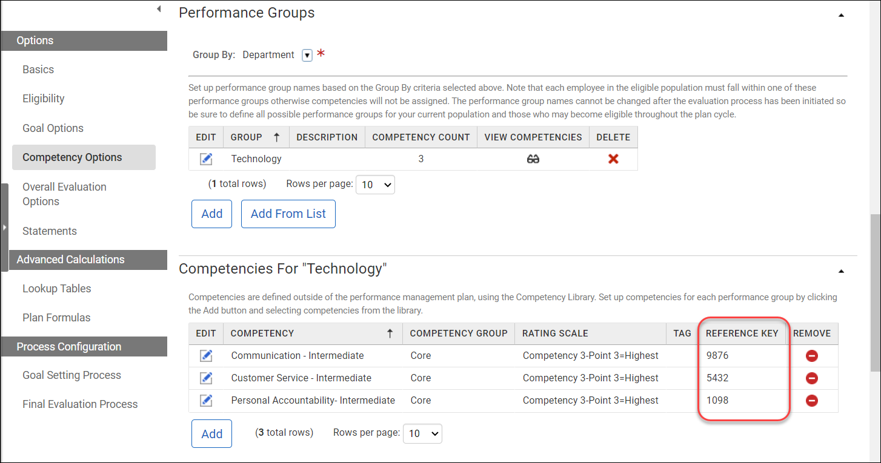Screen dimensions: 881x463
Task: Open Plan Formulas
Action: (56, 318)
